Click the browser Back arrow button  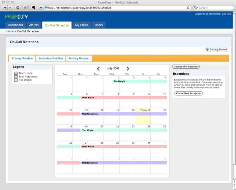point(5,7)
